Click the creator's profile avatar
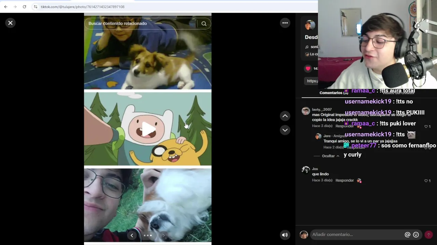The height and width of the screenshot is (245, 437). click(x=310, y=25)
